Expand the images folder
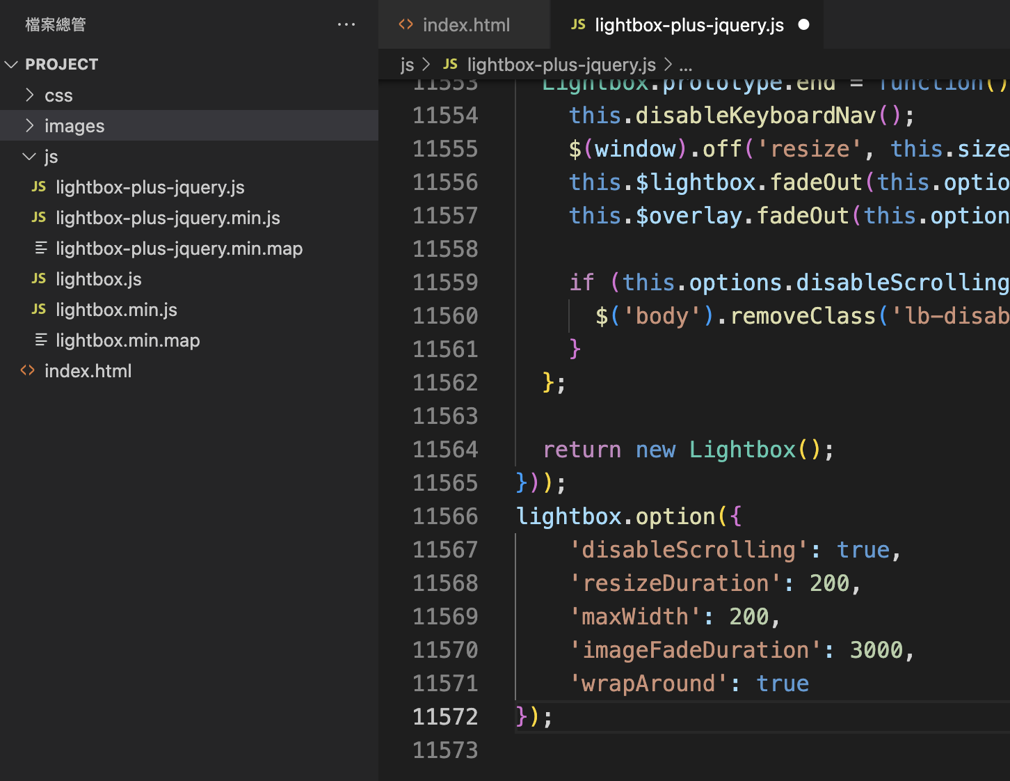Viewport: 1010px width, 781px height. point(29,125)
